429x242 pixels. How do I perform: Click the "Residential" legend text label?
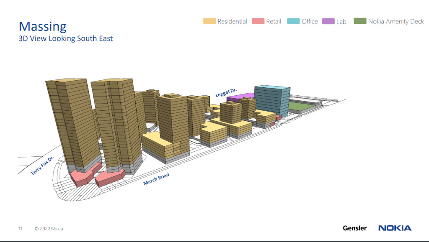(x=232, y=21)
